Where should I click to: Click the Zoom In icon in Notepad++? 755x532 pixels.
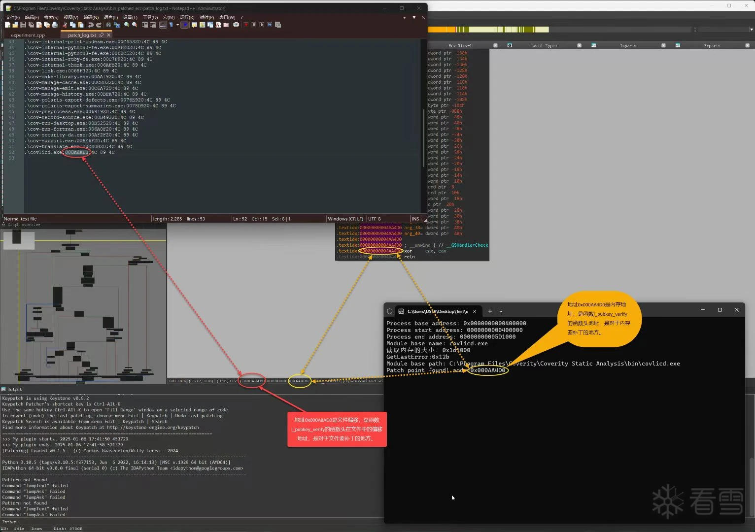click(x=127, y=25)
